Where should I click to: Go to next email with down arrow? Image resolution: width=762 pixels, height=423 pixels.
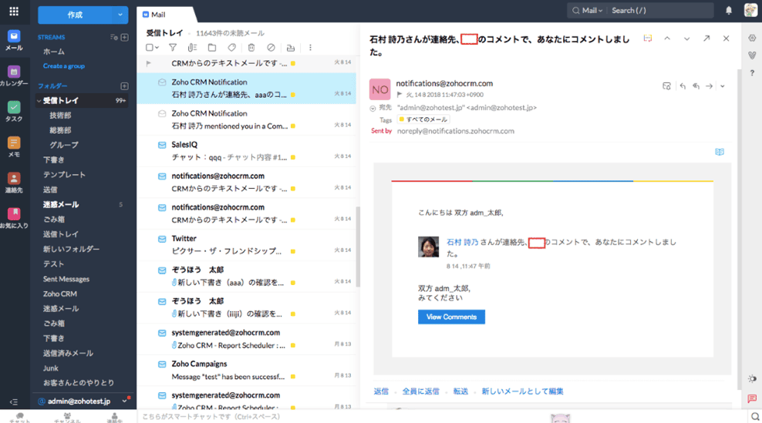[x=686, y=39]
